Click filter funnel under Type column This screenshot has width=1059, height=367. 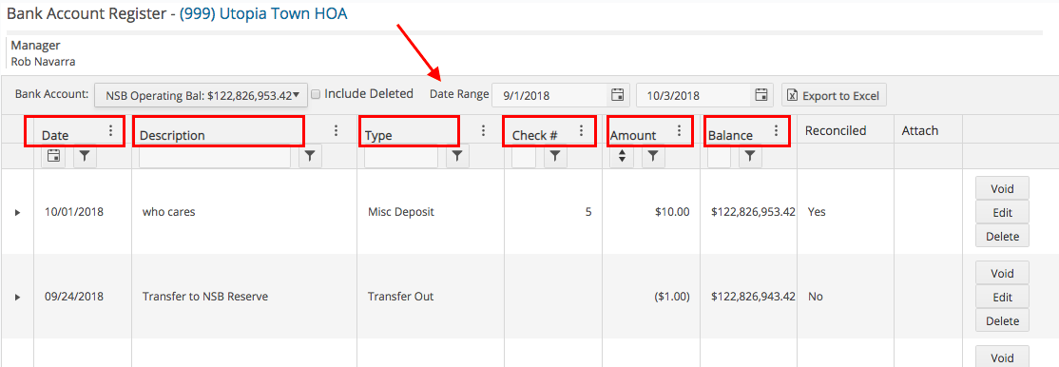pyautogui.click(x=457, y=156)
